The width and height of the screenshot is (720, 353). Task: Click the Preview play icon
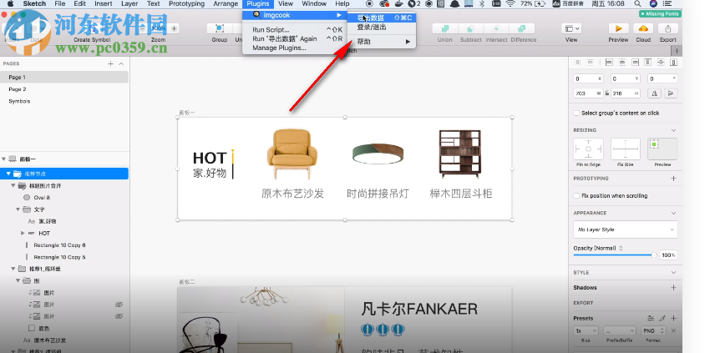(618, 28)
